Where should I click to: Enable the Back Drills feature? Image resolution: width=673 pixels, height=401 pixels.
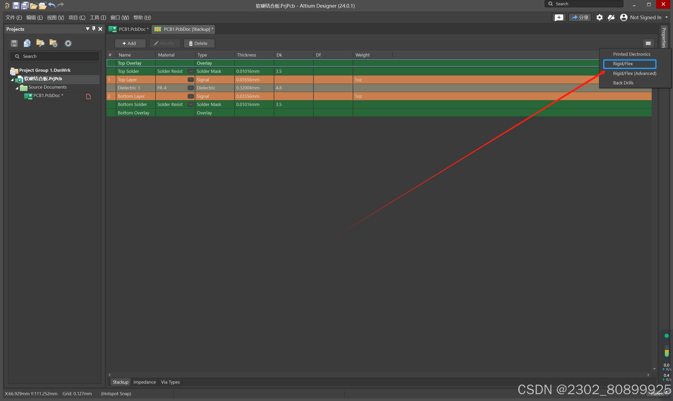(x=623, y=83)
